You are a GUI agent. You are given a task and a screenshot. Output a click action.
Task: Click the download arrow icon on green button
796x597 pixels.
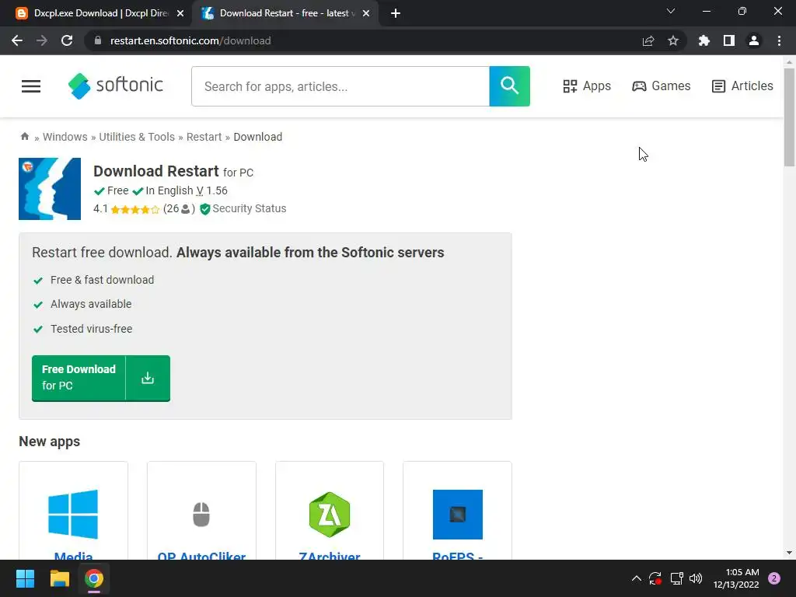[148, 379]
